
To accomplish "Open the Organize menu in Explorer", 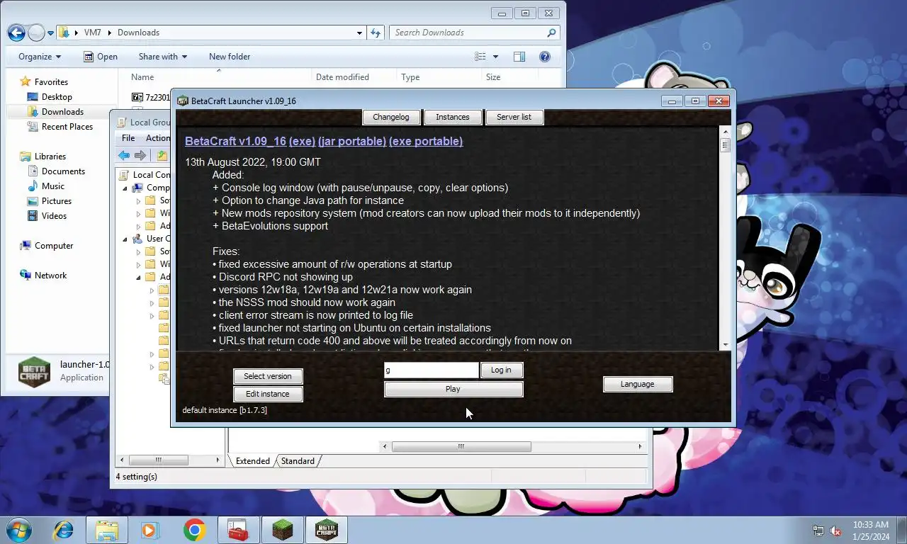I will coord(40,57).
